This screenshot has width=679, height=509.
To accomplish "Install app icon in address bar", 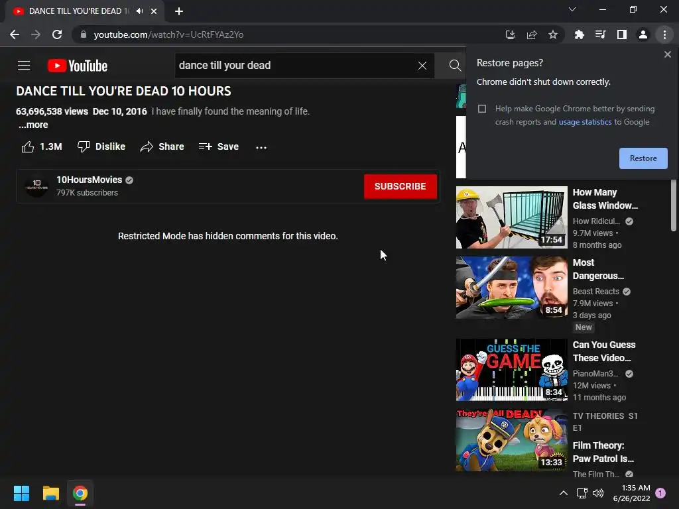I will (511, 34).
